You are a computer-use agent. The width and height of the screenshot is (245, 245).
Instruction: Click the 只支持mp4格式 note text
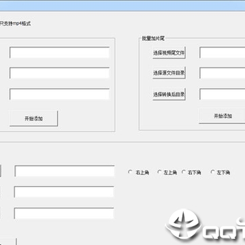coord(15,24)
